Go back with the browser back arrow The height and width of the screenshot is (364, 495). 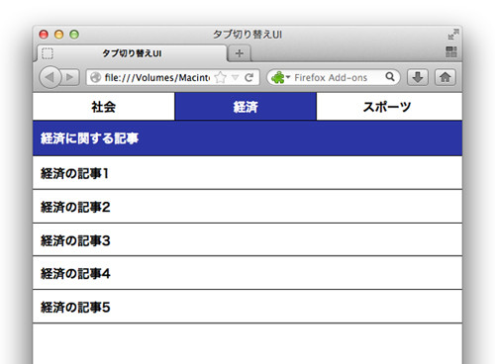[x=49, y=77]
